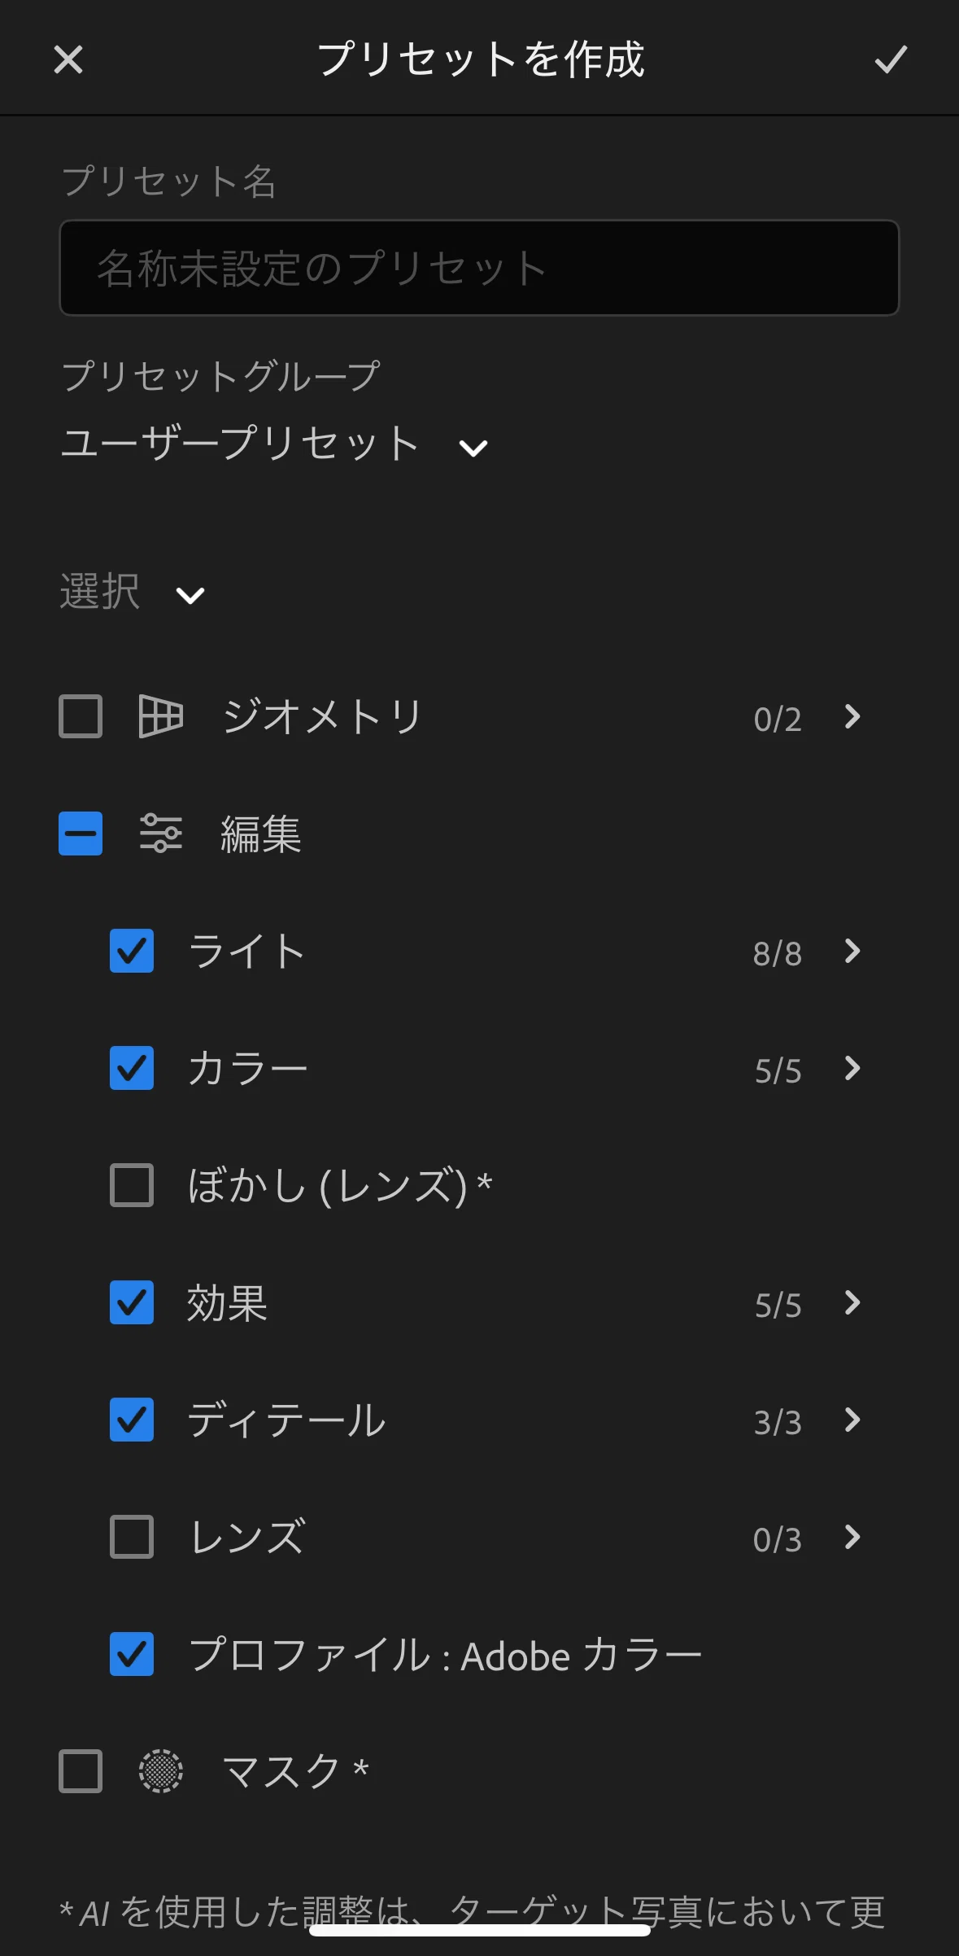959x1956 pixels.
Task: Select the プロファイル : Adobe カラー row
Action: pos(479,1654)
